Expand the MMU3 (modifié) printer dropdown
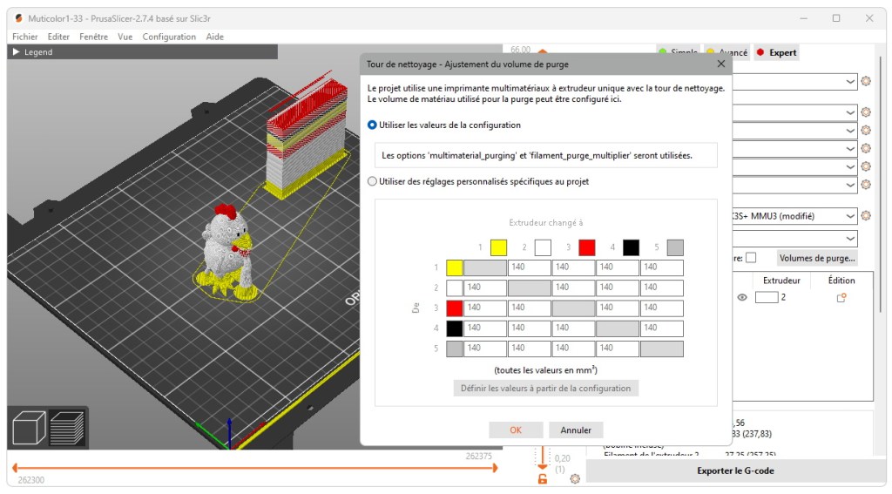Screen dimensions: 892x494 (850, 215)
